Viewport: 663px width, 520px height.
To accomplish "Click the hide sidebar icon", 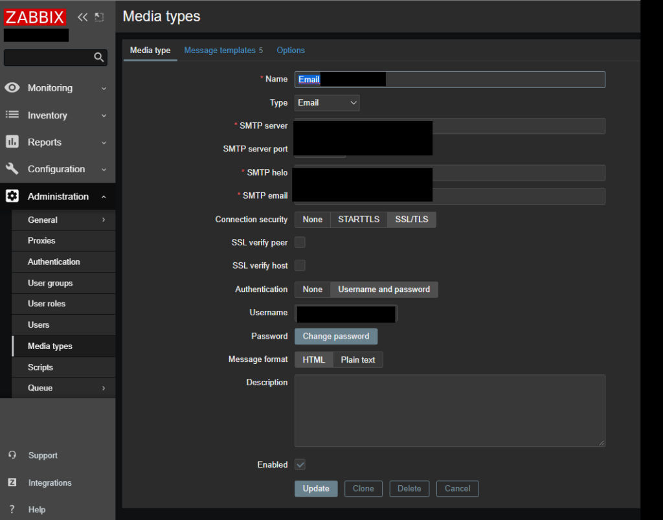I will pos(99,17).
